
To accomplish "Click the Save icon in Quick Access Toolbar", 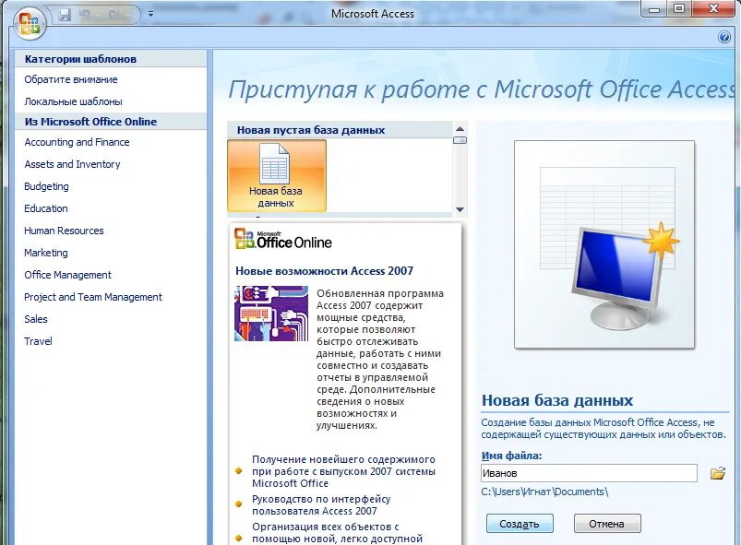I will pos(65,15).
